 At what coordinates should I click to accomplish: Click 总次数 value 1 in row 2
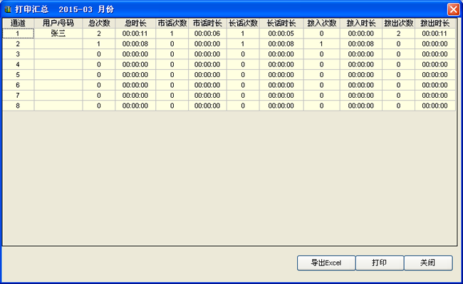click(99, 44)
